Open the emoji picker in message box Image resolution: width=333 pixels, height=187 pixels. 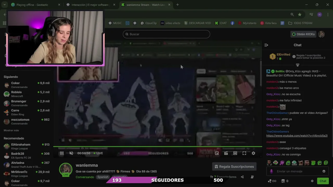pyautogui.click(x=324, y=171)
